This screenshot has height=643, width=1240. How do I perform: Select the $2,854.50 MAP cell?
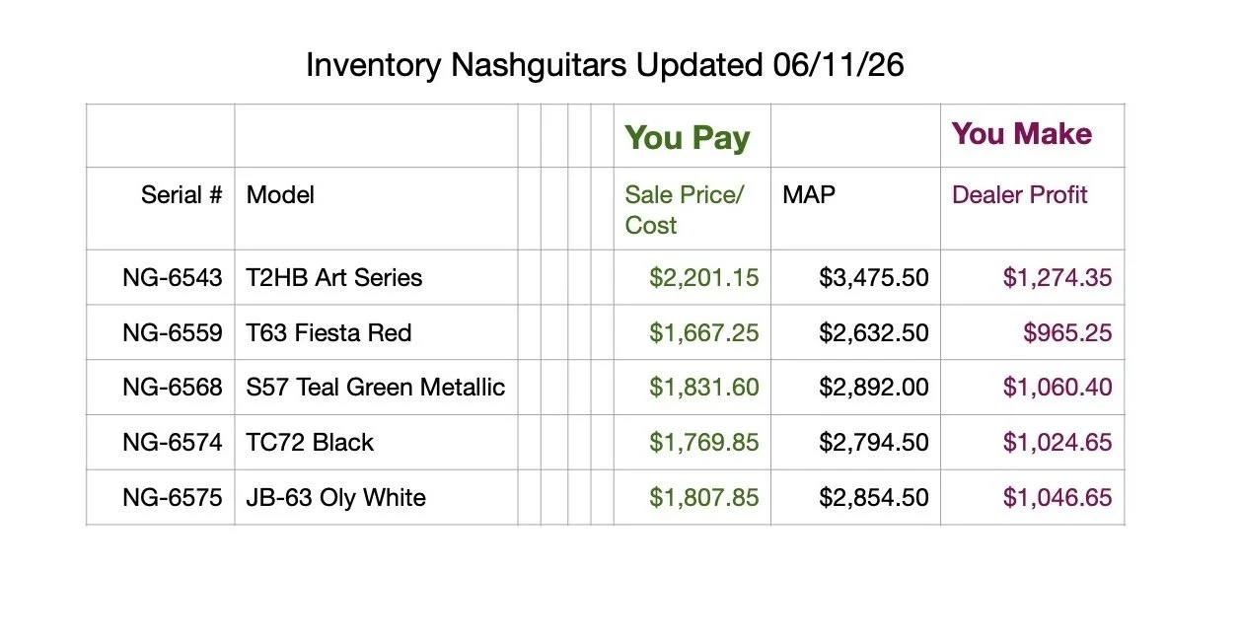855,497
